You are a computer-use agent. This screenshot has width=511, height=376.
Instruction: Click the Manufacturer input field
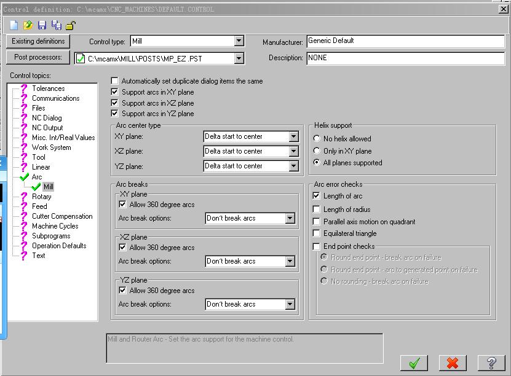(x=406, y=41)
